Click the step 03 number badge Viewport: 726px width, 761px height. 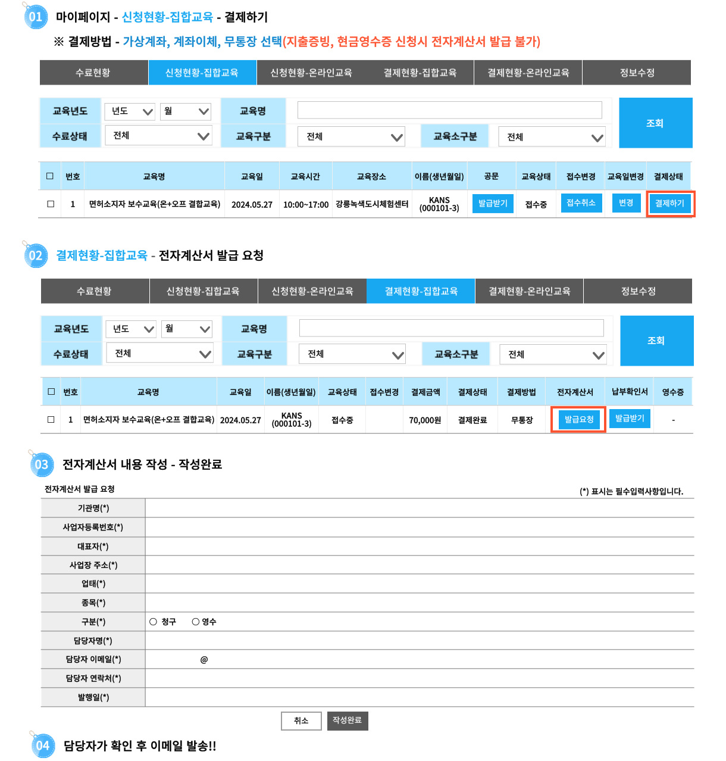pyautogui.click(x=41, y=464)
